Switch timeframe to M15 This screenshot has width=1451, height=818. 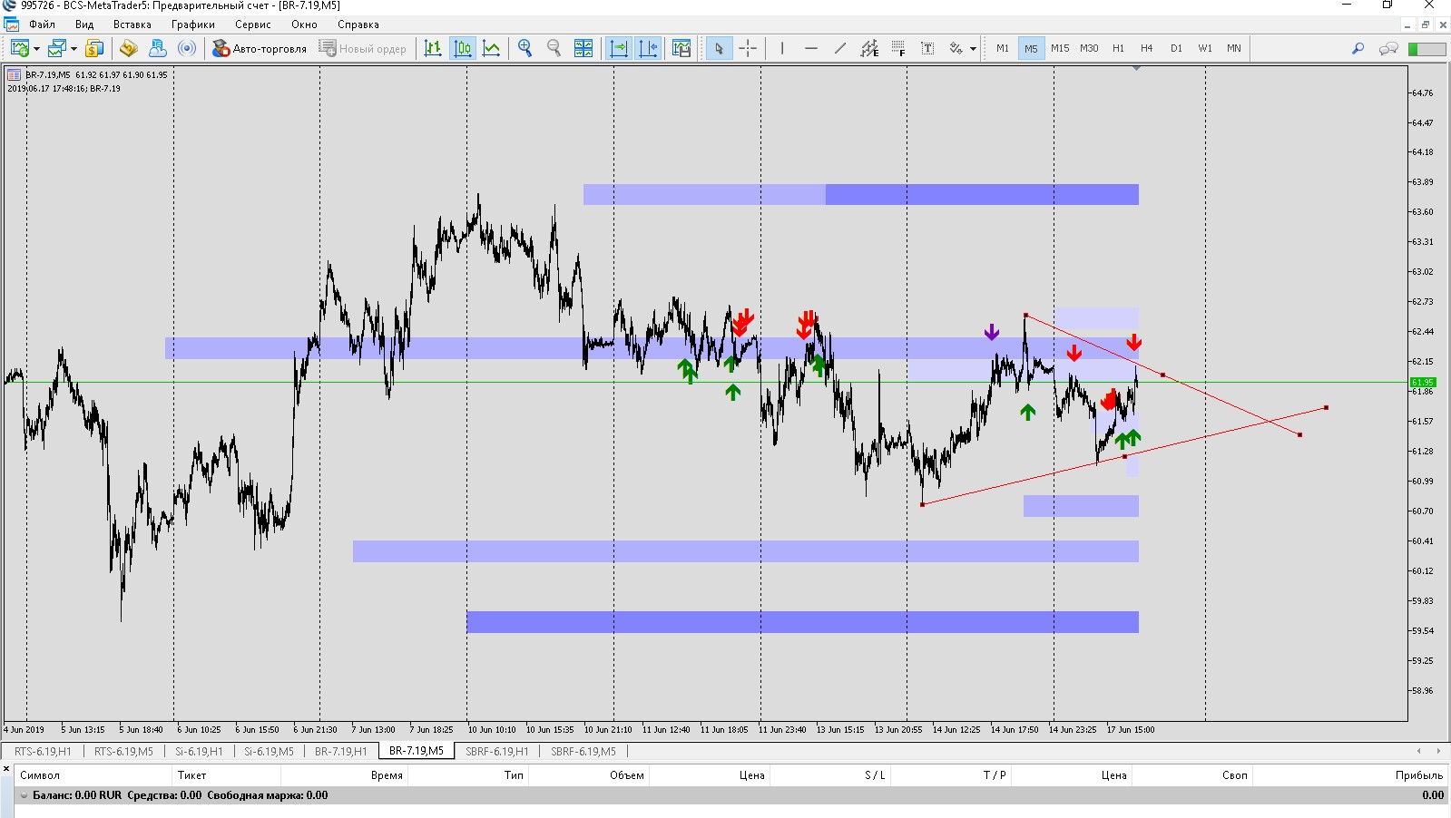tap(1060, 48)
